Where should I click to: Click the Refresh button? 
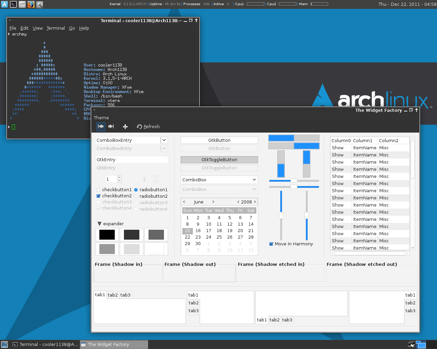(x=148, y=126)
